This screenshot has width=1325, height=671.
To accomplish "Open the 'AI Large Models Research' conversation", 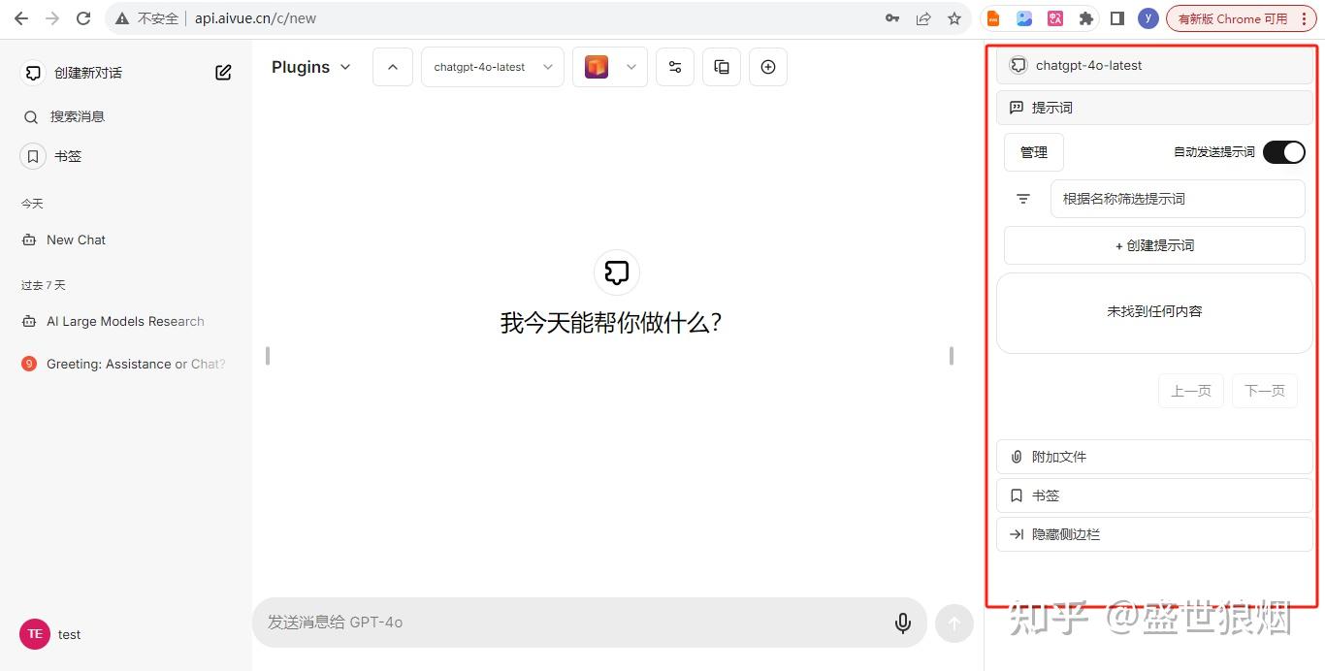I will (126, 321).
